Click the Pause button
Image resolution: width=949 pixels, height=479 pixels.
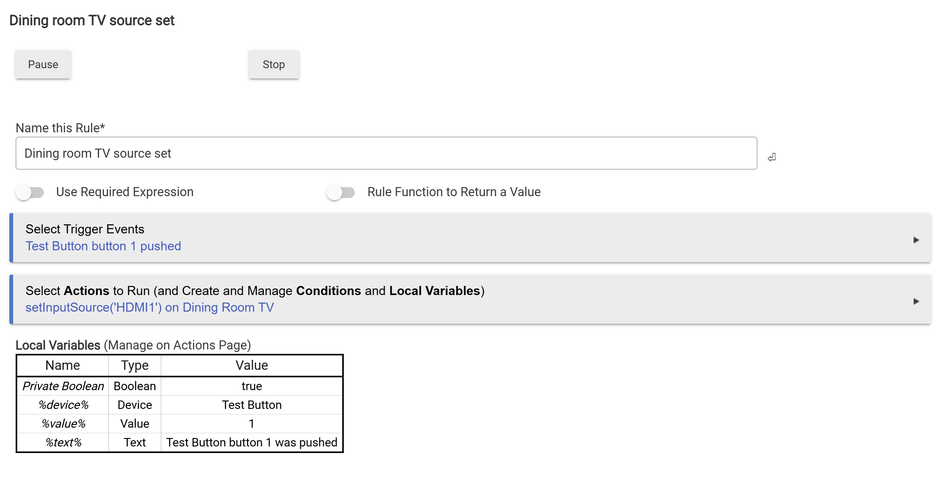click(43, 64)
